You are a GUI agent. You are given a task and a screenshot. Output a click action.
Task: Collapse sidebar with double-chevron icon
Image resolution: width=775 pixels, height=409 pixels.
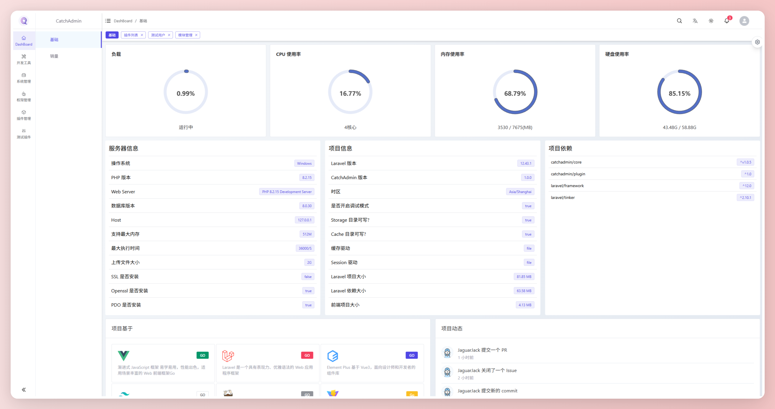24,390
